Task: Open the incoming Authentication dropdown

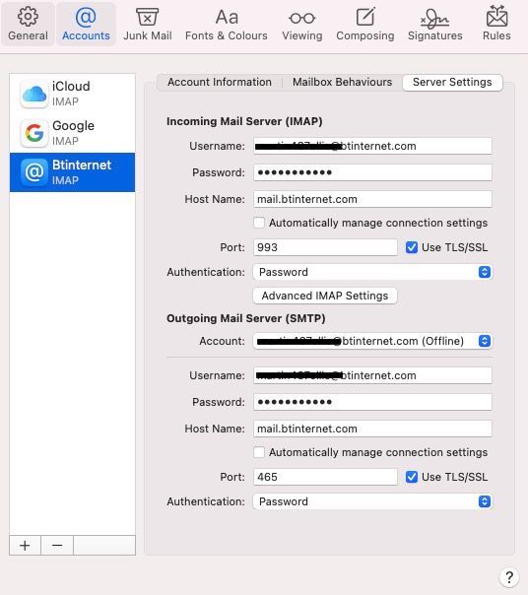Action: coord(372,272)
